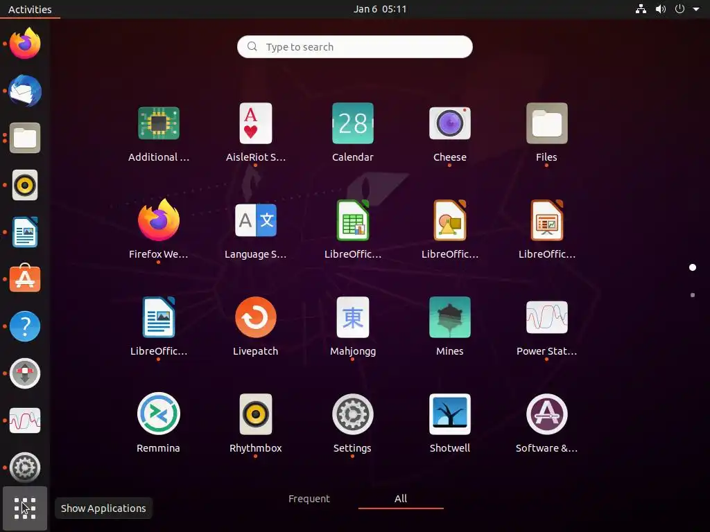Screen dimensions: 710x532
Task: Click the Files icon in the dock
Action: [25, 138]
